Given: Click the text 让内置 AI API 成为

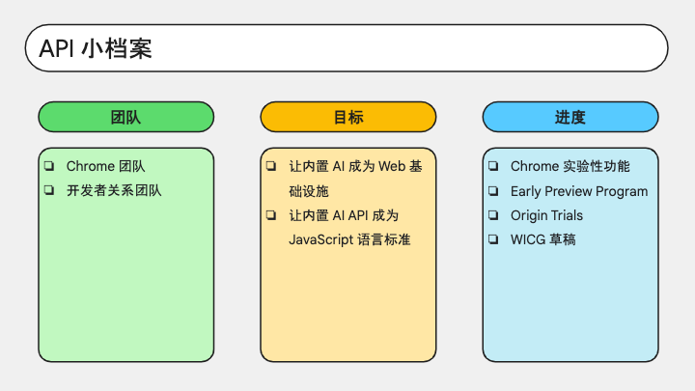Looking at the screenshot, I should click(344, 215).
